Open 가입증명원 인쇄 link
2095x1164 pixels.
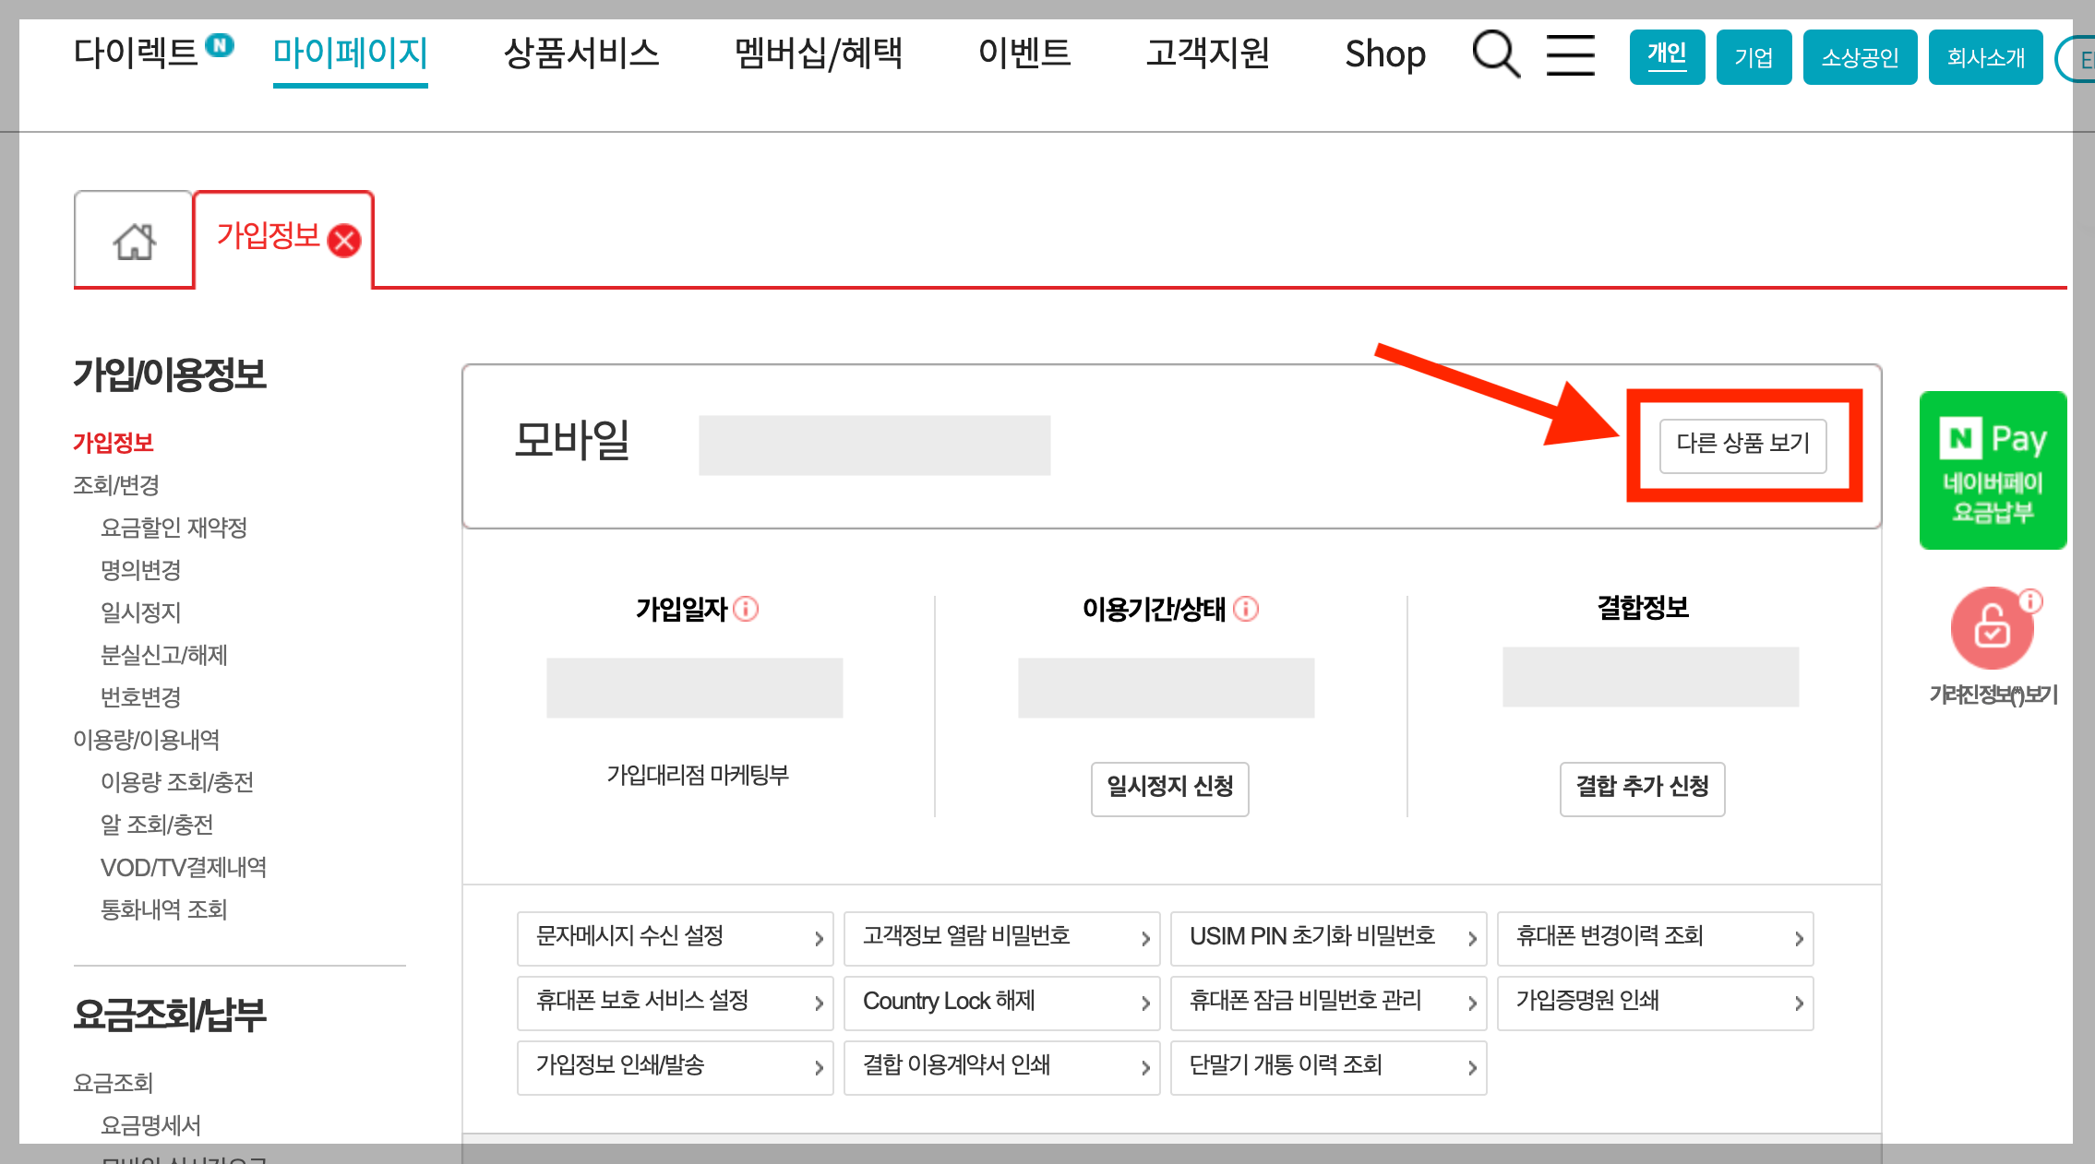pyautogui.click(x=1654, y=1003)
